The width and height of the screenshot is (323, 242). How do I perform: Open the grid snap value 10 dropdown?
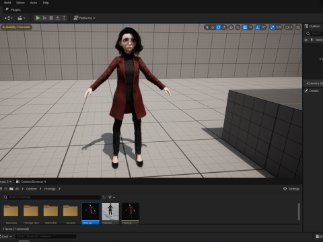(x=250, y=28)
